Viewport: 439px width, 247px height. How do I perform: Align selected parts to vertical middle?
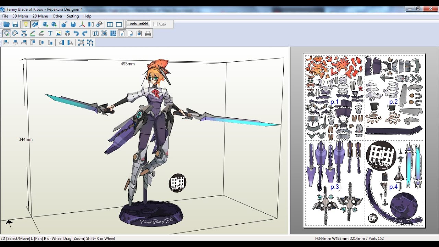tap(41, 43)
